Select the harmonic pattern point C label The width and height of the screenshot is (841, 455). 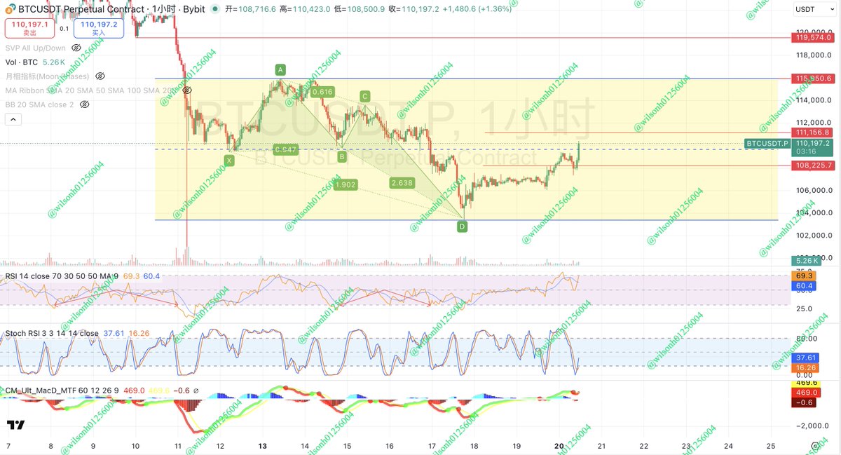(364, 96)
